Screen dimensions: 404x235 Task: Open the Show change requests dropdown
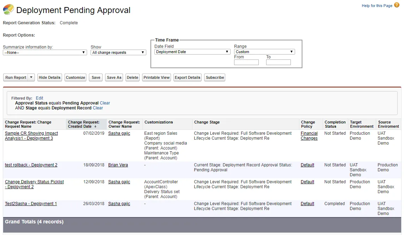tap(118, 52)
